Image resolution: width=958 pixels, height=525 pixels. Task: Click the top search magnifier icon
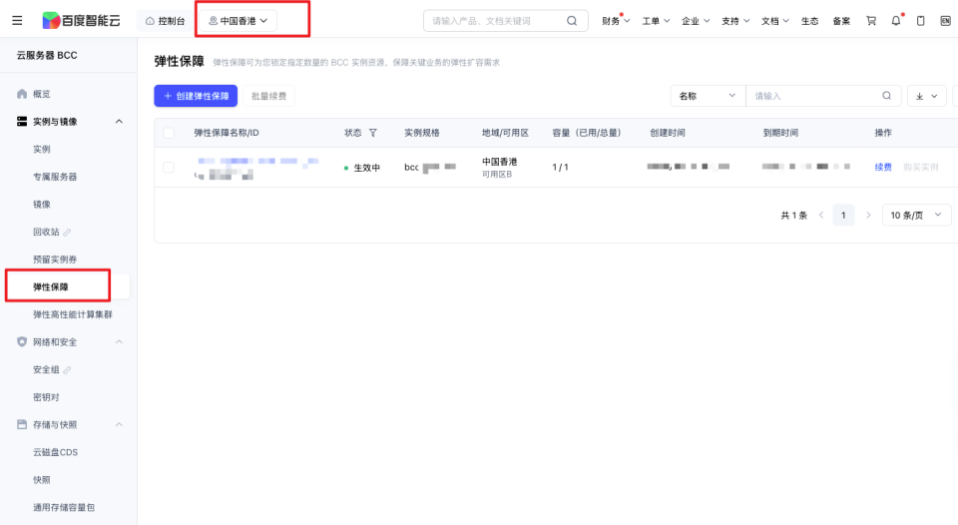(572, 21)
